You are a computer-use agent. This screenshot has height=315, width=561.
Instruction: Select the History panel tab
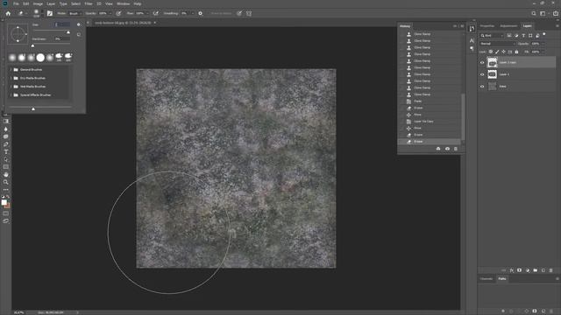(x=405, y=26)
